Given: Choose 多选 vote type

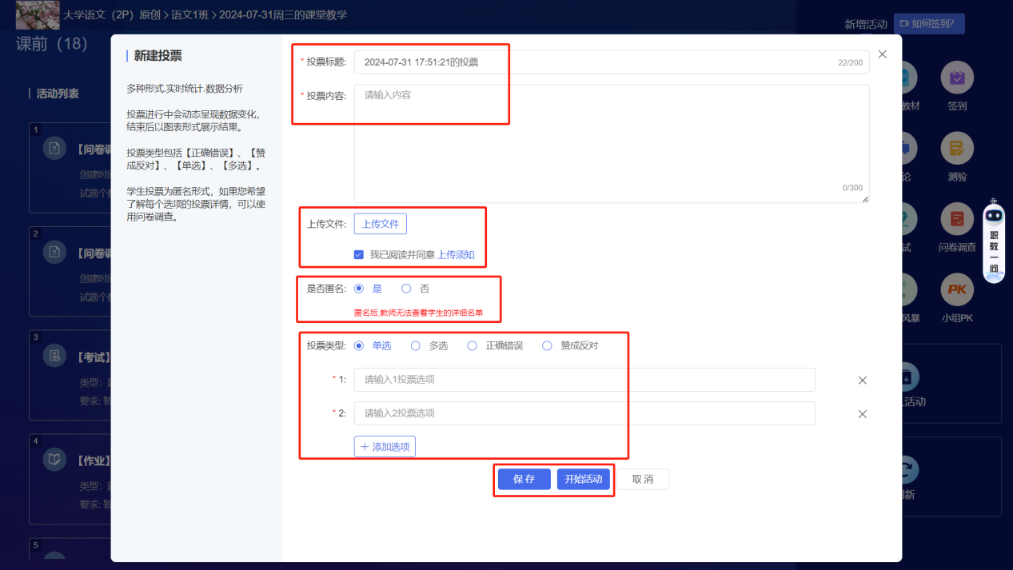Looking at the screenshot, I should click(415, 346).
